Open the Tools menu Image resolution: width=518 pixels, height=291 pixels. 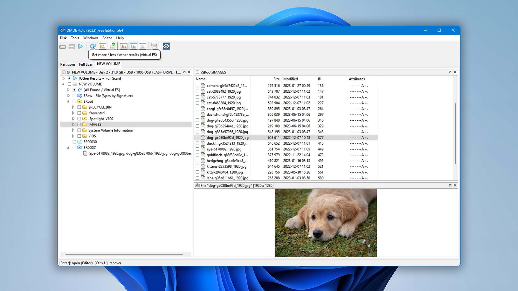point(75,38)
